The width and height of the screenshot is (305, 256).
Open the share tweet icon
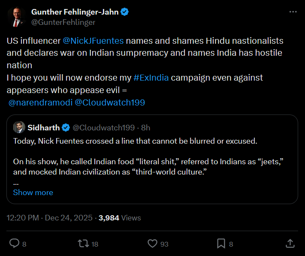pos(290,244)
